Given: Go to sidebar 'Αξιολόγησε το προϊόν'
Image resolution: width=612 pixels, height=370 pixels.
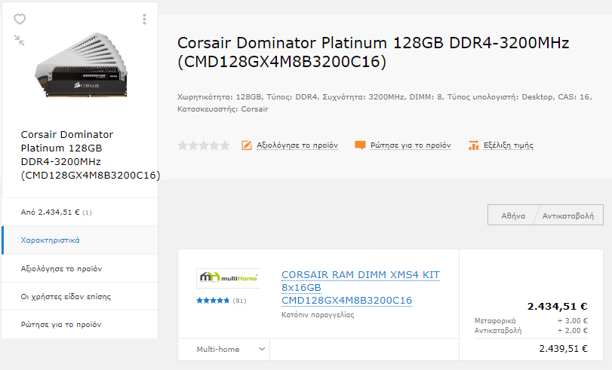Looking at the screenshot, I should [x=80, y=268].
